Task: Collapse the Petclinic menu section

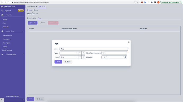Action: point(23,15)
